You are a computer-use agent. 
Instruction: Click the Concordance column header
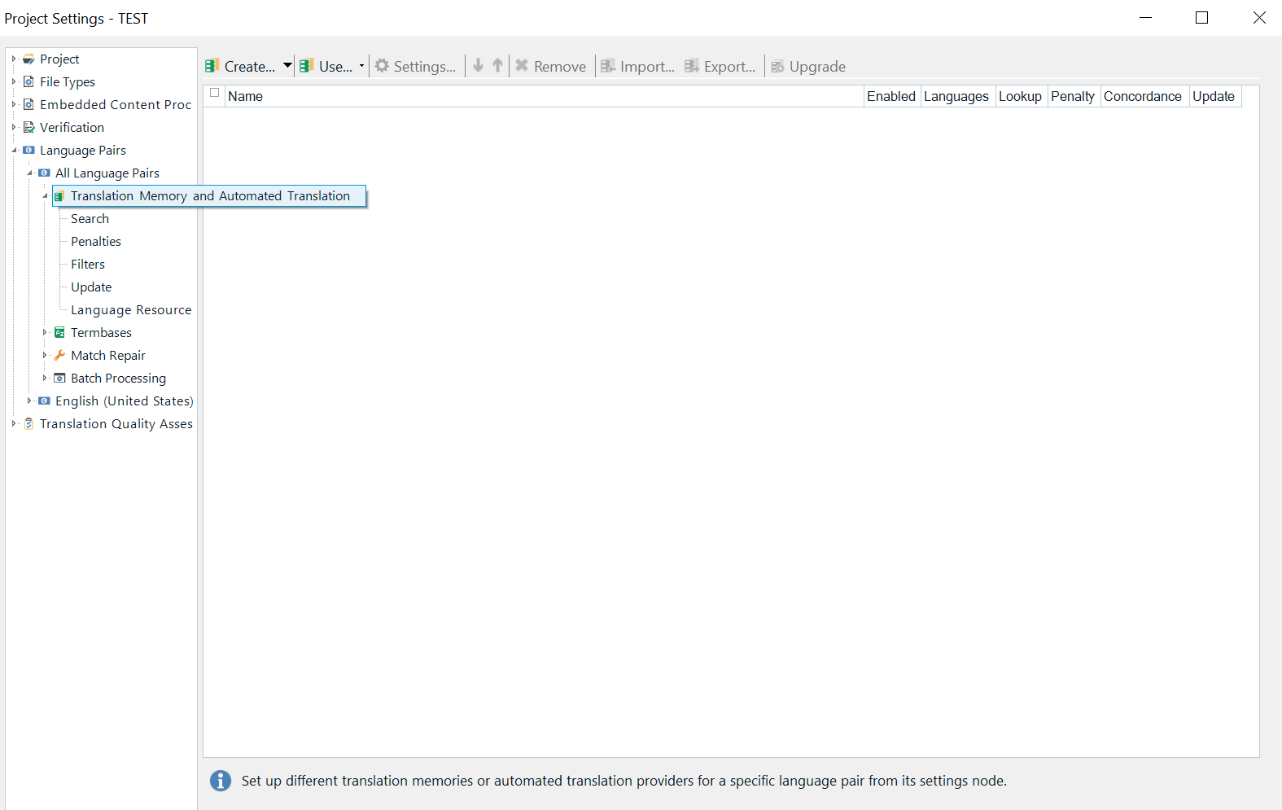(1142, 96)
